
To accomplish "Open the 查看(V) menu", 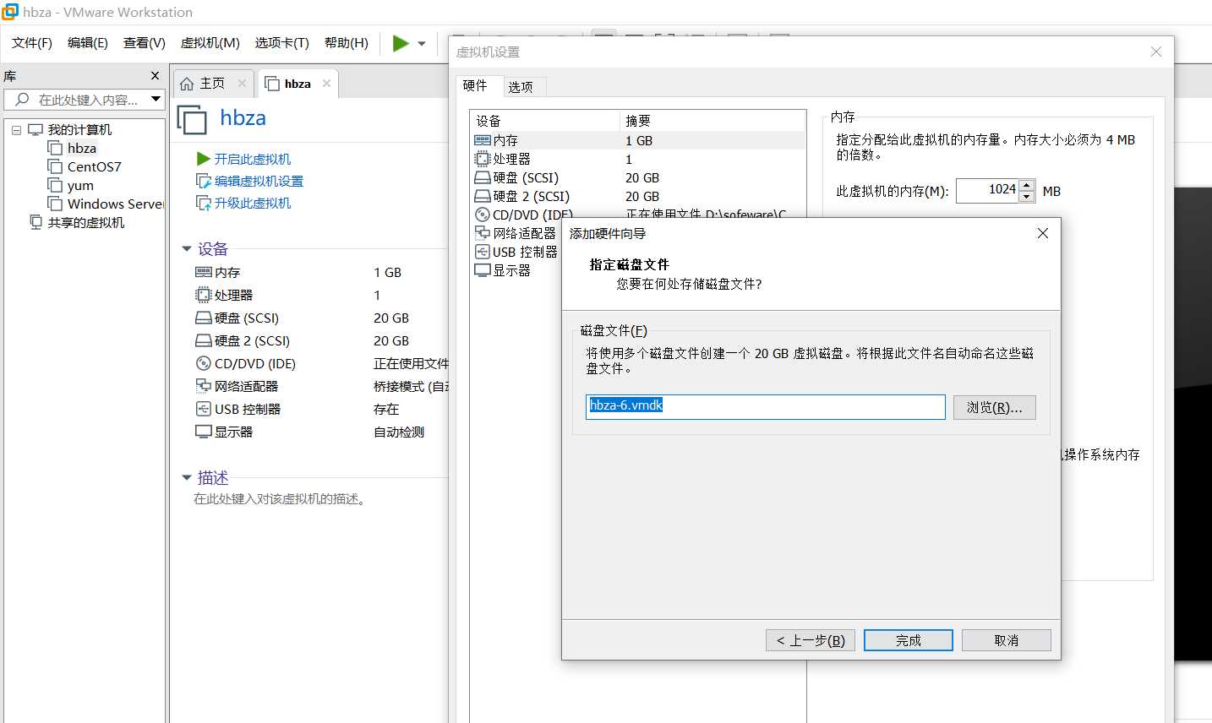I will click(x=145, y=42).
